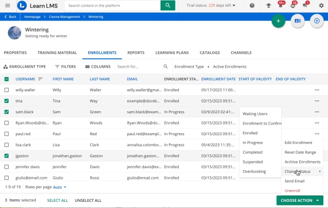Click the green plus add button
The width and height of the screenshot is (328, 208).
point(278,21)
